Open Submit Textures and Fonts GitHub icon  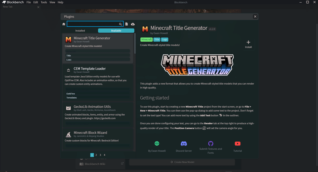[x=211, y=143]
